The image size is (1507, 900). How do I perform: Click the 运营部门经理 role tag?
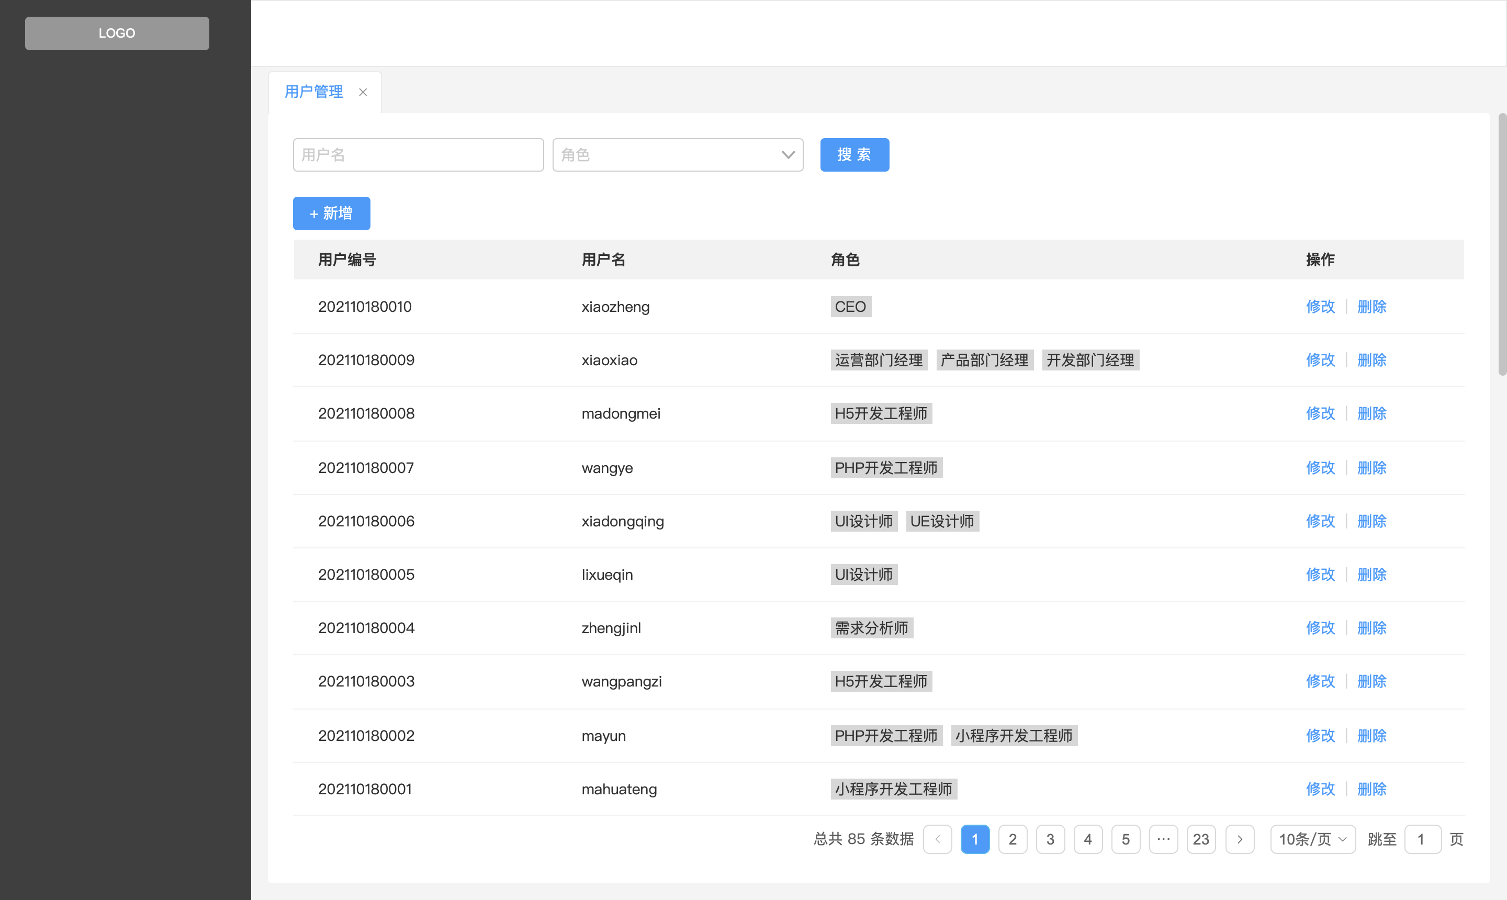[x=879, y=359]
